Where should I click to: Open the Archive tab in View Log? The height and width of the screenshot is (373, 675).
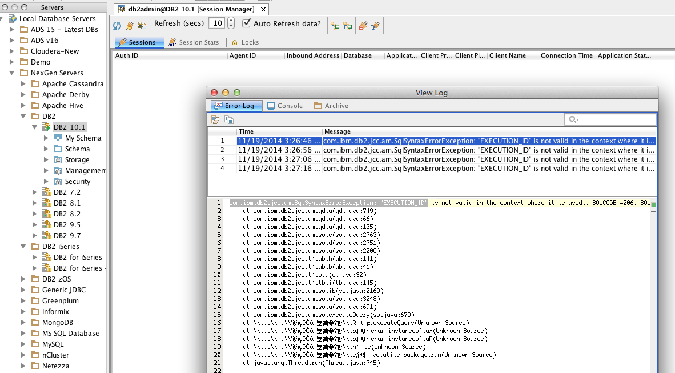331,106
